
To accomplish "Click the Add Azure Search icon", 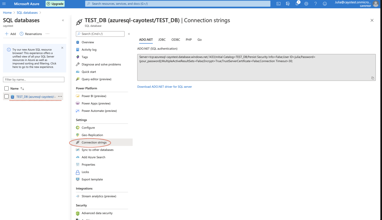I will coord(78,157).
